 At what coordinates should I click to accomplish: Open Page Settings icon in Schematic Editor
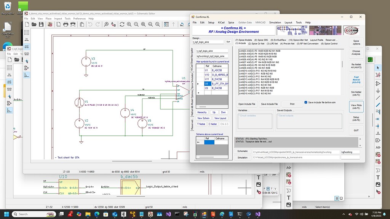point(58,24)
